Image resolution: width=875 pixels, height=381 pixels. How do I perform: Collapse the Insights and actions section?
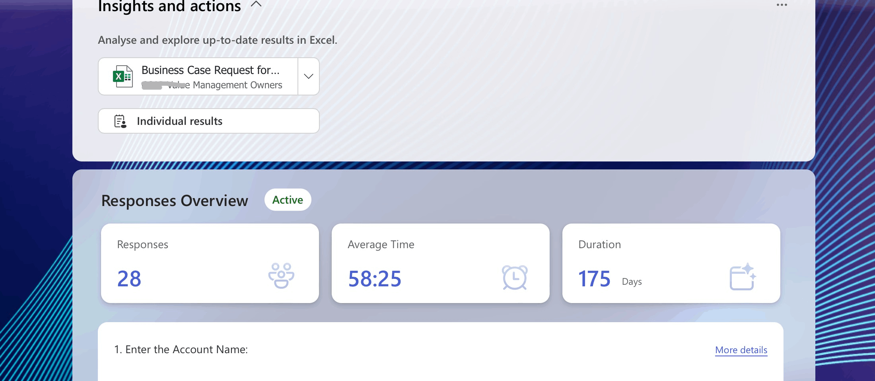click(x=256, y=5)
